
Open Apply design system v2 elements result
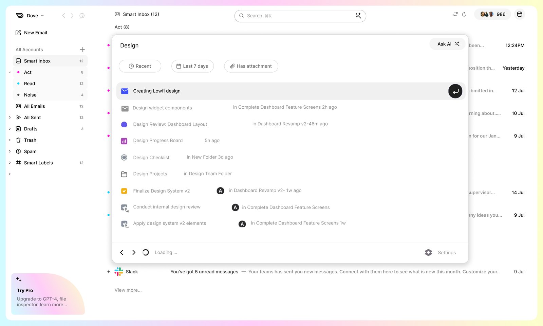[169, 223]
